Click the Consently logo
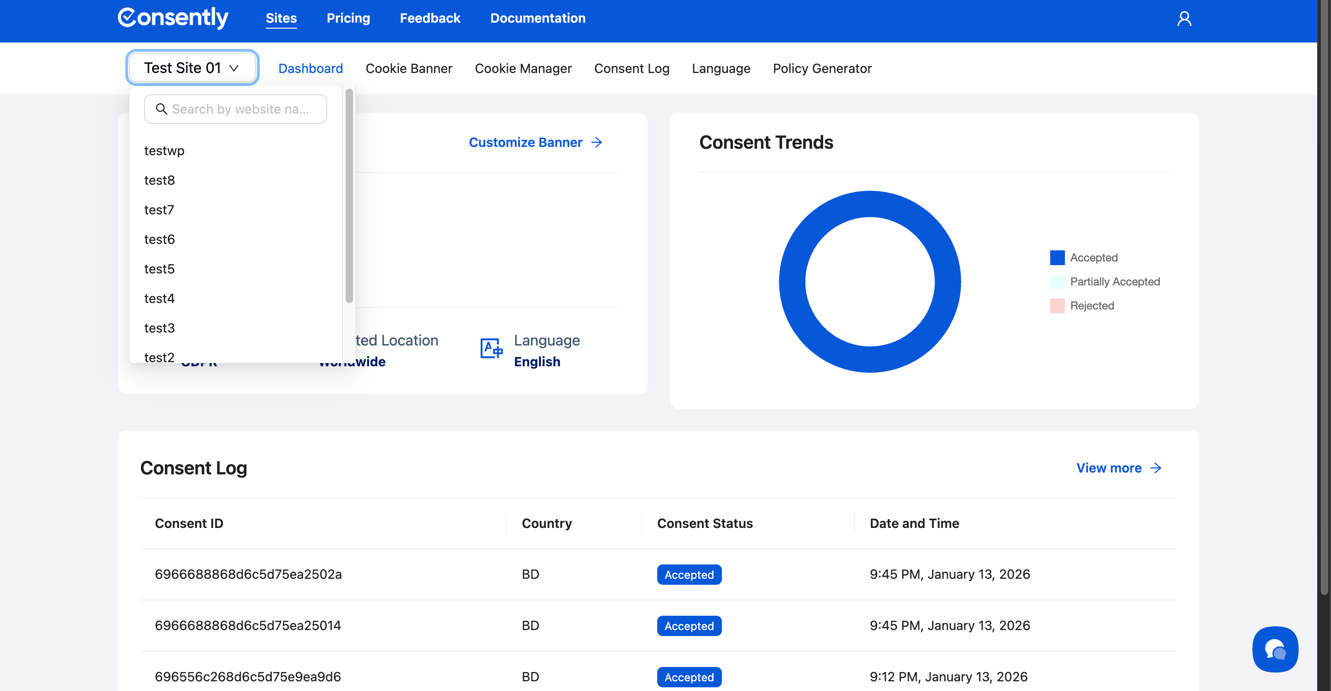Viewport: 1331px width, 691px height. point(172,18)
